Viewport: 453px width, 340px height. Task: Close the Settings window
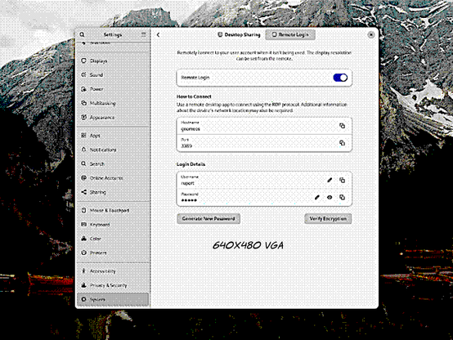click(x=371, y=35)
